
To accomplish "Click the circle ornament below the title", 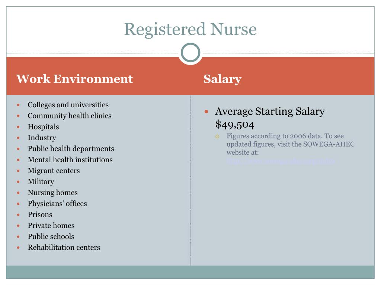I will tap(190, 53).
